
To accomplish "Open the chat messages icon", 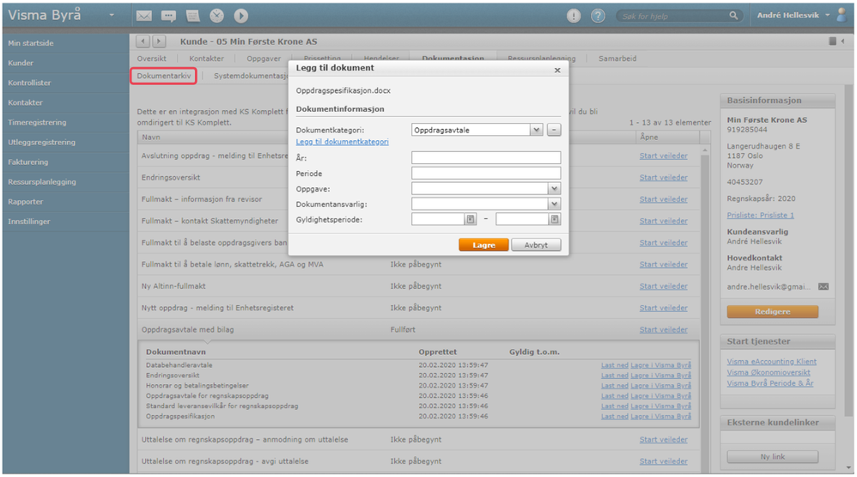I will click(x=168, y=15).
